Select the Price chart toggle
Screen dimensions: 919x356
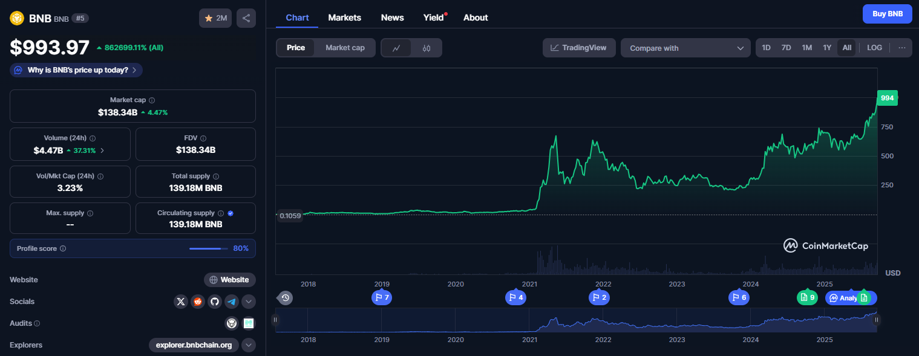(296, 48)
